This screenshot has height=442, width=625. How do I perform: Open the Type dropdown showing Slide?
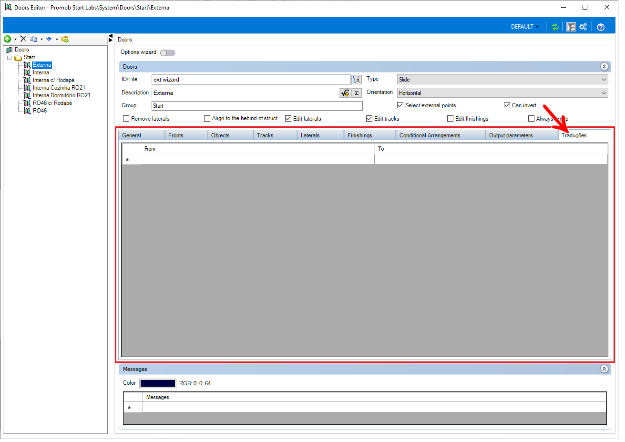point(503,80)
